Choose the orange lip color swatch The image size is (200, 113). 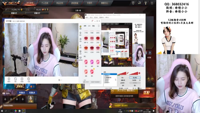(x=86, y=48)
